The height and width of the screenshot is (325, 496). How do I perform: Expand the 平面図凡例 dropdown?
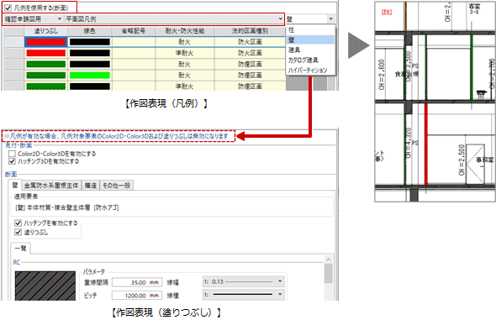click(x=174, y=19)
